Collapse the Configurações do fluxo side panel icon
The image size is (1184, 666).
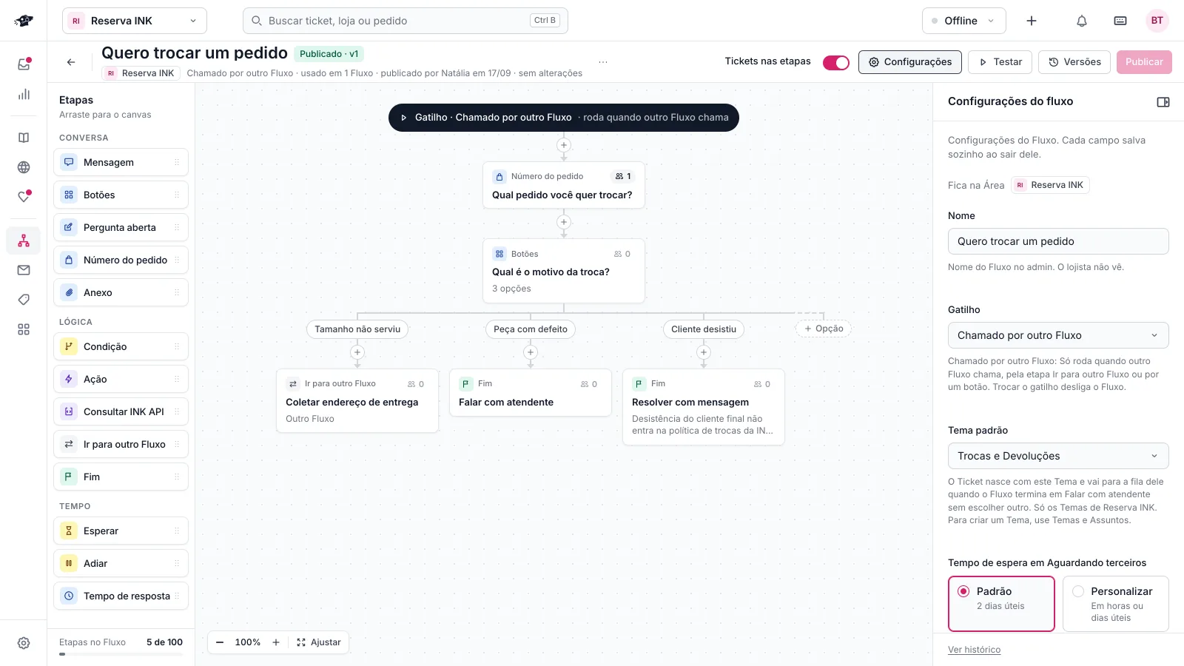(1163, 102)
